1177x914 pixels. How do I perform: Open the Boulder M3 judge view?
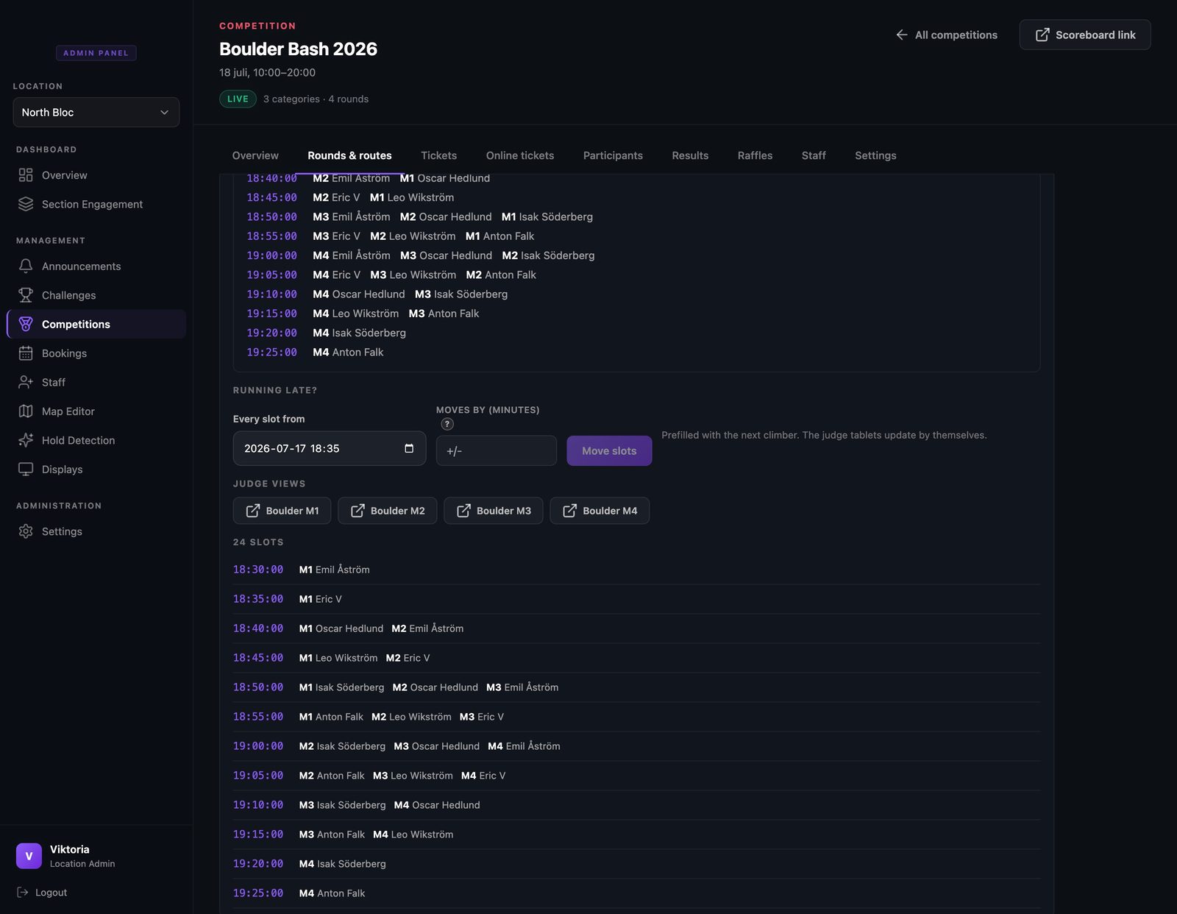(494, 511)
